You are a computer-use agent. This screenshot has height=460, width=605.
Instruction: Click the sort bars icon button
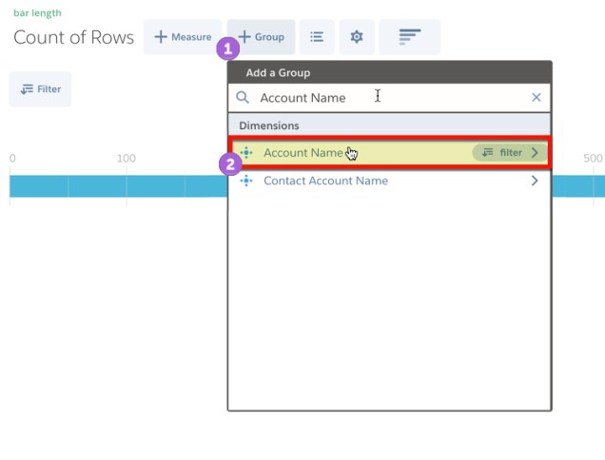click(409, 37)
